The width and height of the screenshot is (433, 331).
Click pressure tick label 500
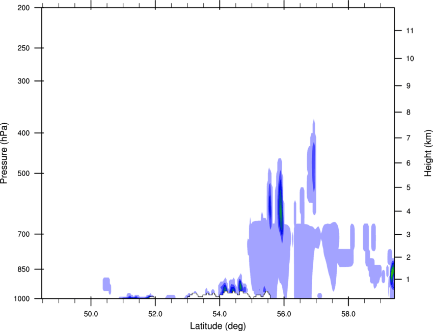click(x=23, y=173)
